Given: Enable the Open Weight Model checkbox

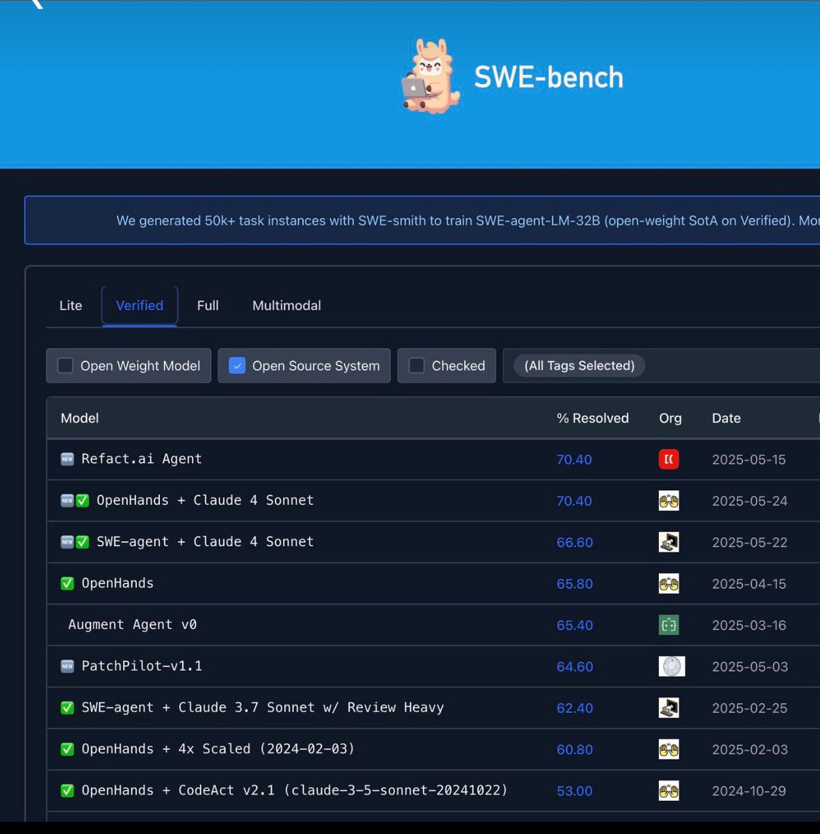Looking at the screenshot, I should 65,366.
